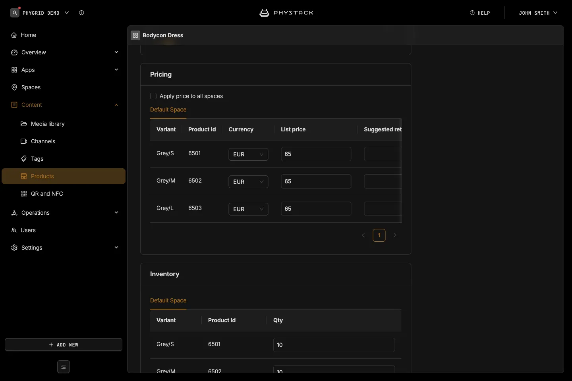Select the Inventory Default Space tab
This screenshot has height=381, width=572.
168,301
